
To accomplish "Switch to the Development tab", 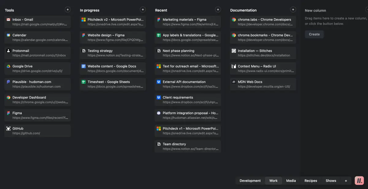I will [x=250, y=181].
